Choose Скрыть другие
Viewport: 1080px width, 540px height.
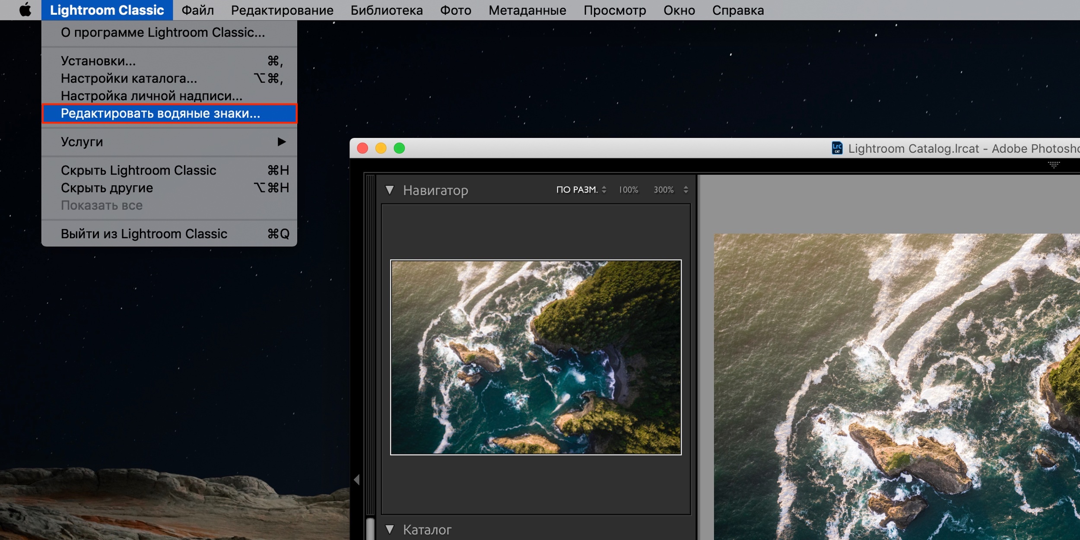click(169, 187)
